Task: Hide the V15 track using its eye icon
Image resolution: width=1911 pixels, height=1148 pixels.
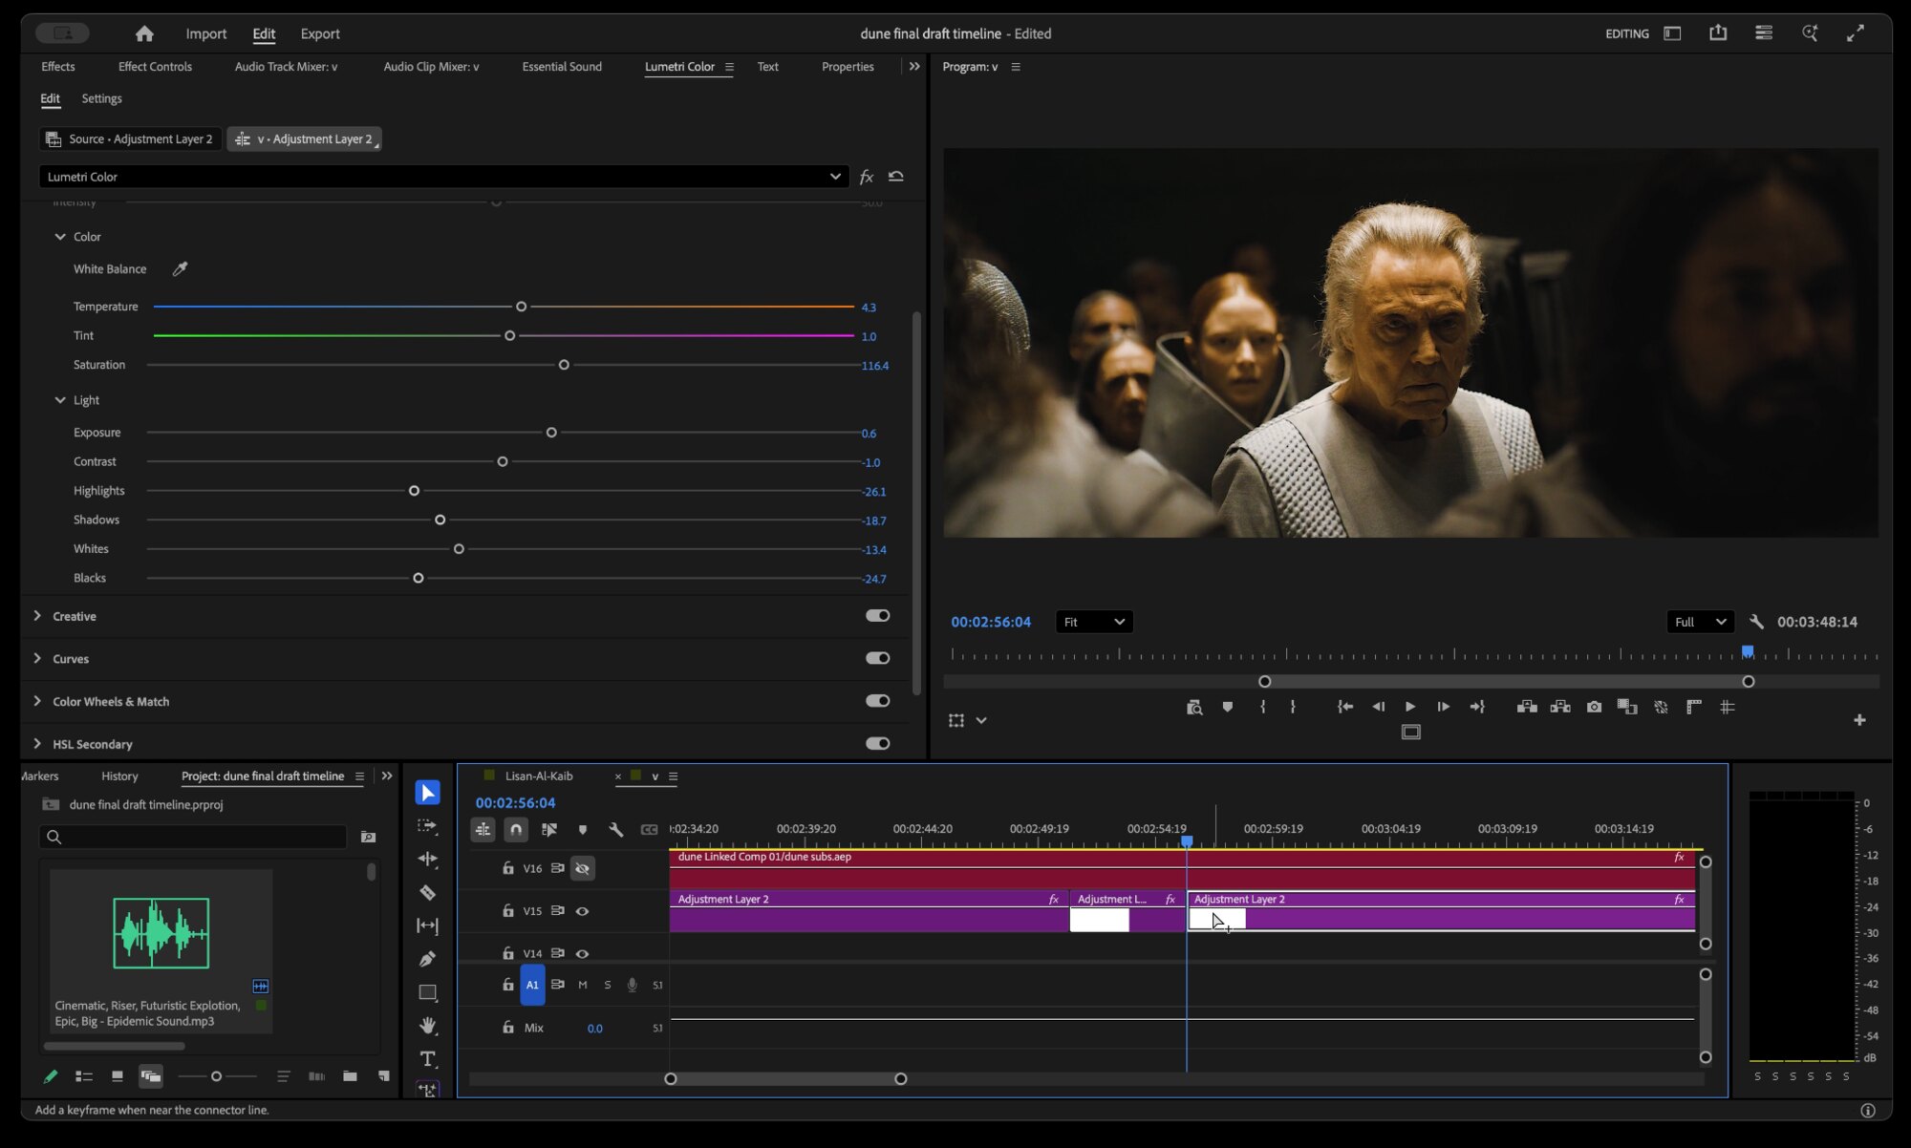Action: tap(582, 911)
